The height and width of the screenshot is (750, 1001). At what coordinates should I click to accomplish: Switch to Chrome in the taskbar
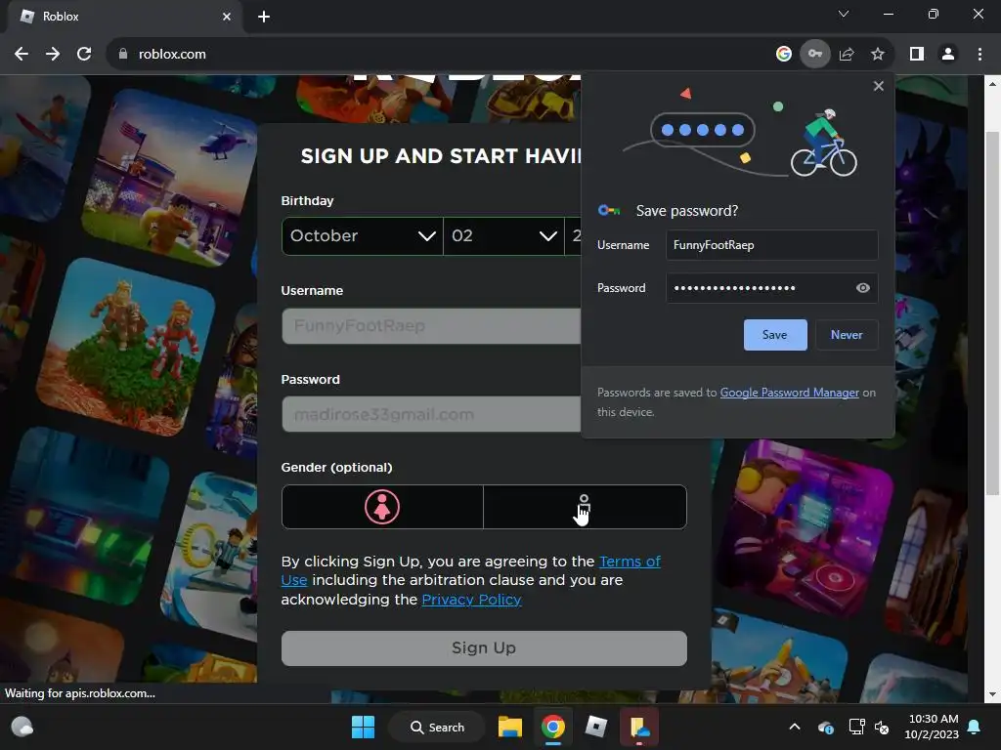click(x=553, y=727)
